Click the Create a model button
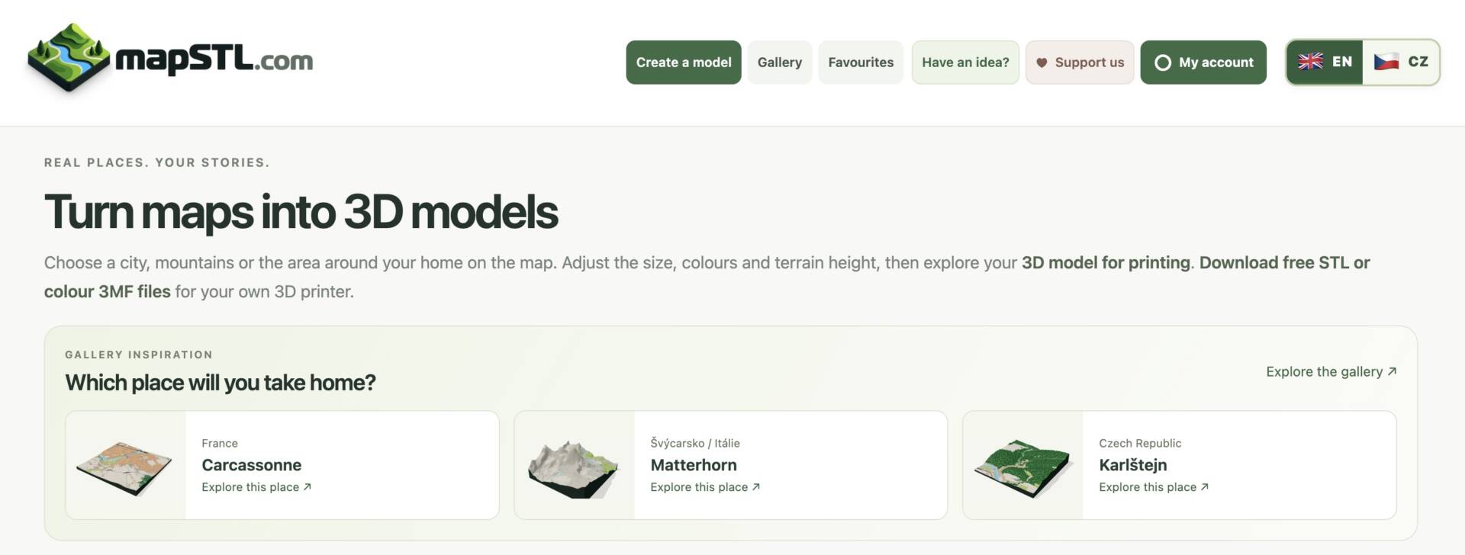The width and height of the screenshot is (1465, 555). coord(684,63)
